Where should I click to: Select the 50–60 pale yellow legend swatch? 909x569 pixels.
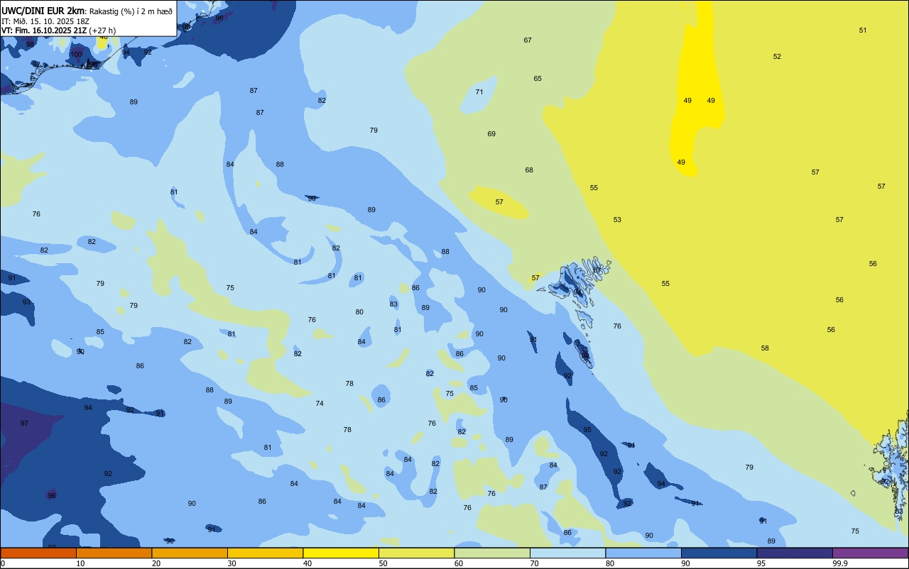[416, 553]
